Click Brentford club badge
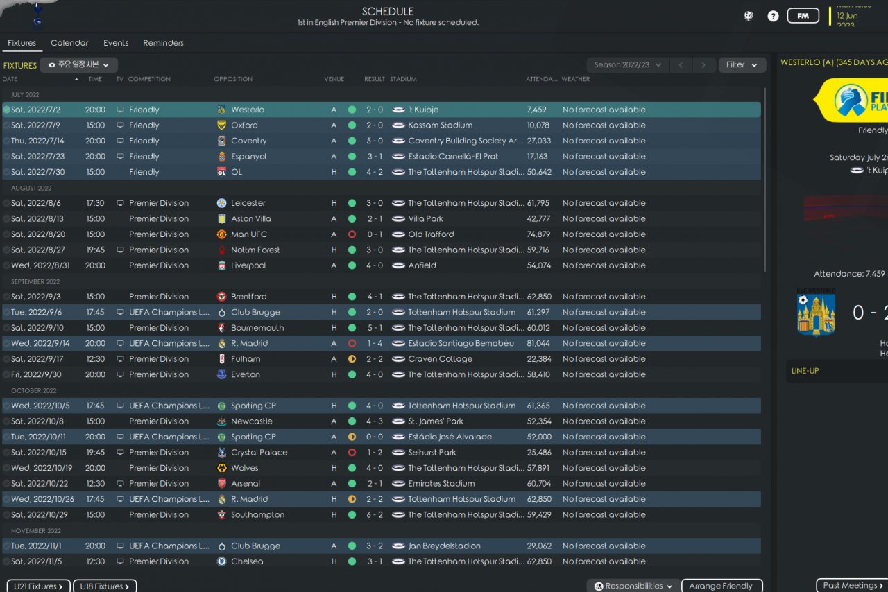The height and width of the screenshot is (592, 888). point(221,297)
